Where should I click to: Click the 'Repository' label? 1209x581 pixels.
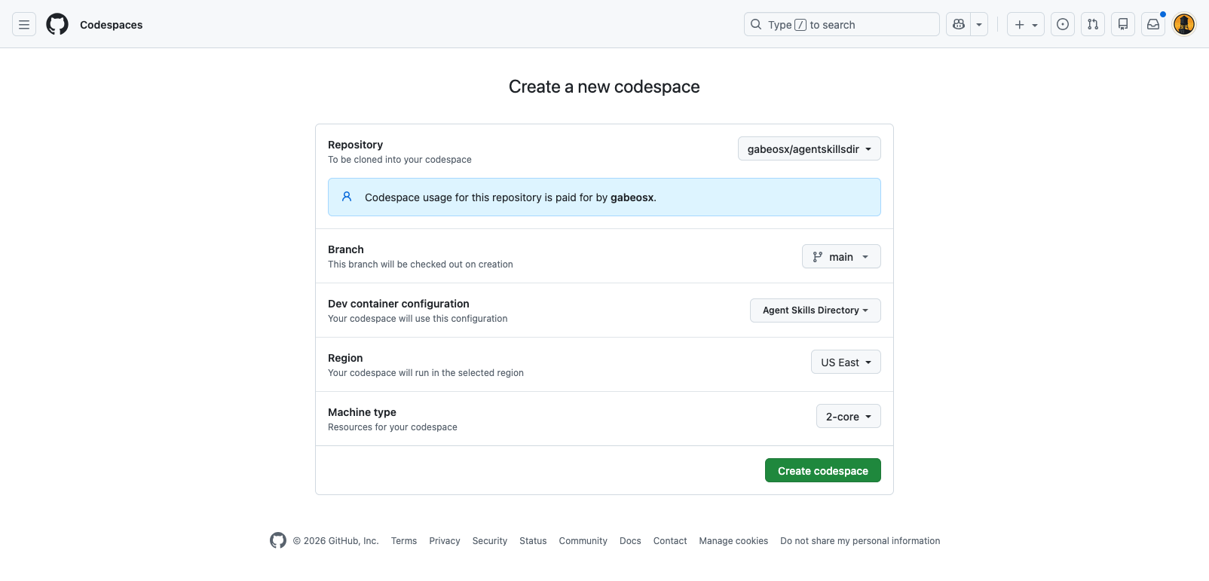coord(355,145)
